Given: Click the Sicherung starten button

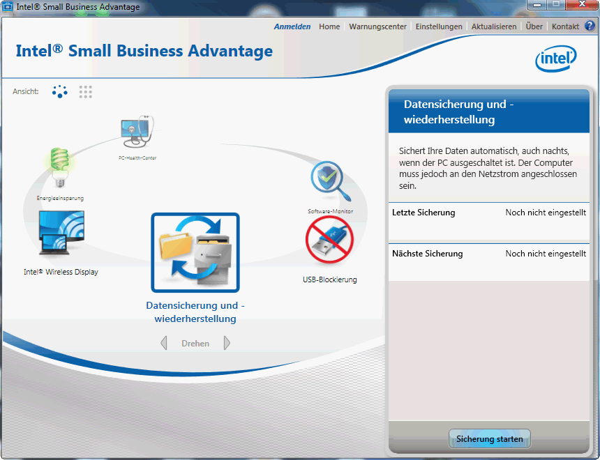Looking at the screenshot, I should click(x=489, y=438).
